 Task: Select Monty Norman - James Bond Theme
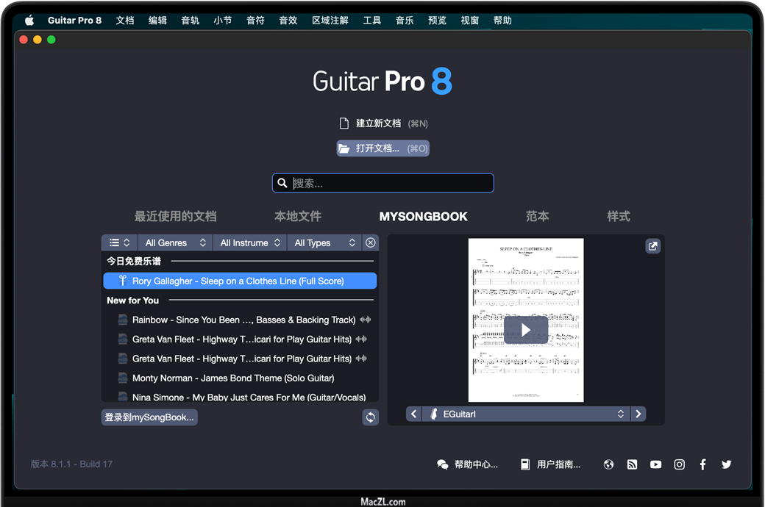(x=233, y=378)
